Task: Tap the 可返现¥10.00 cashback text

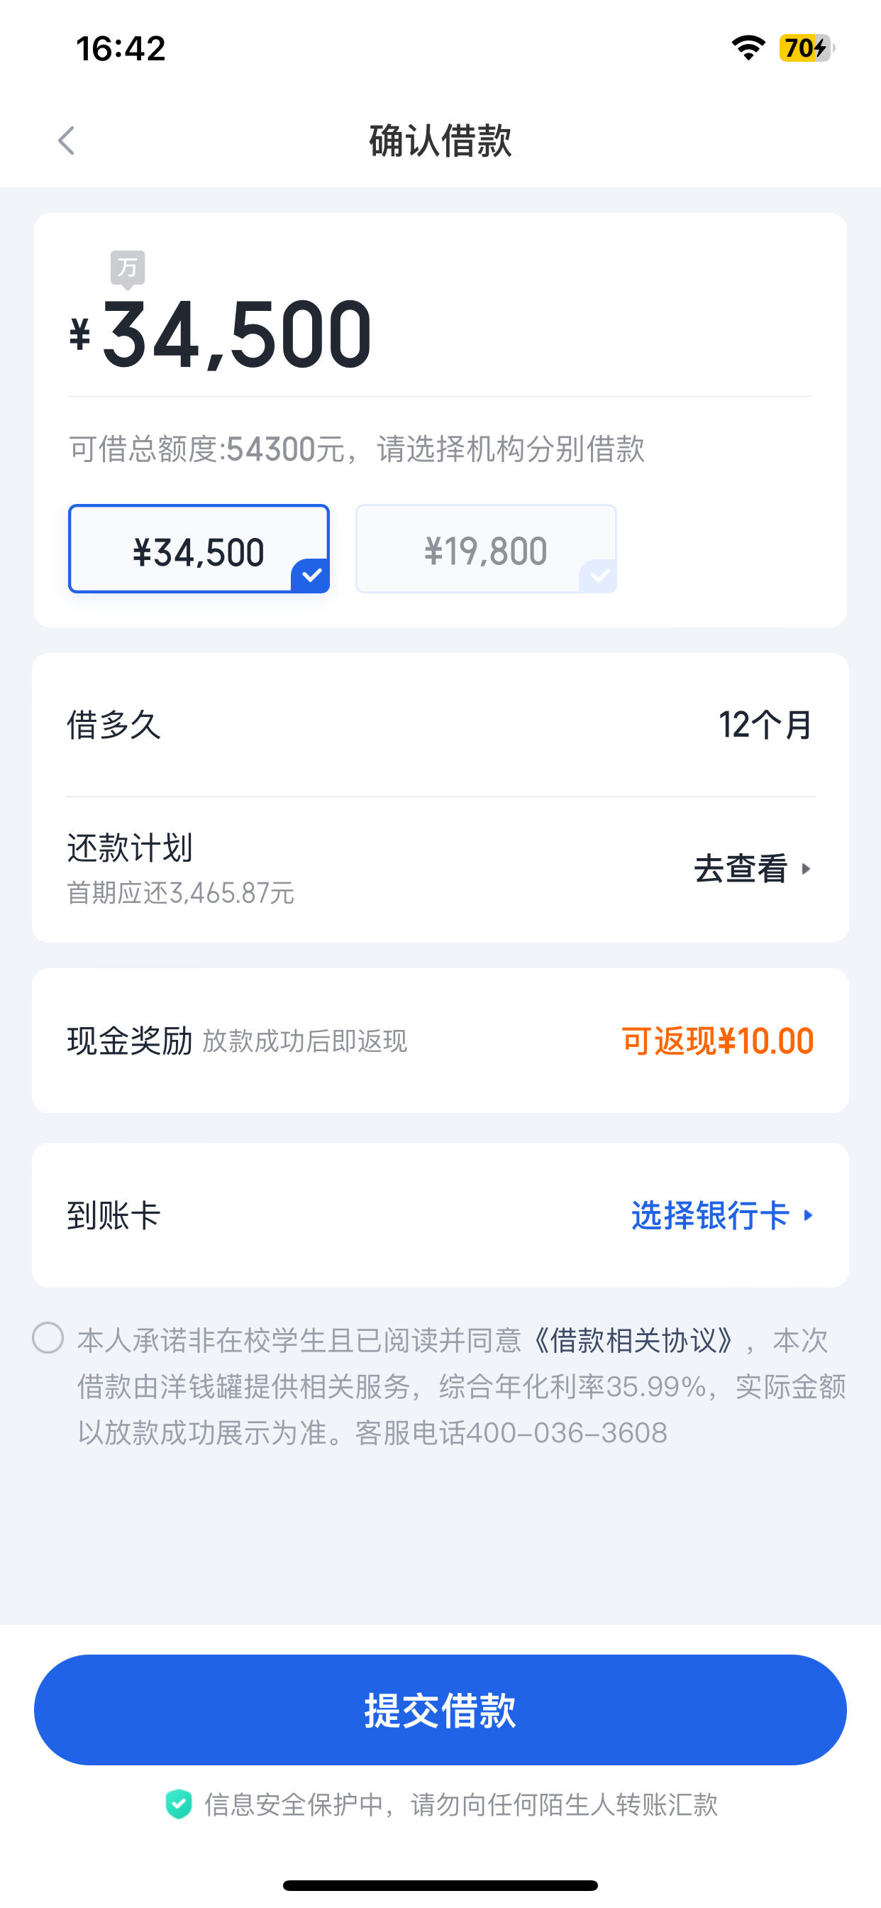Action: pyautogui.click(x=717, y=1041)
